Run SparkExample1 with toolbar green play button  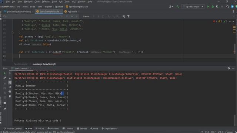coord(208,7)
